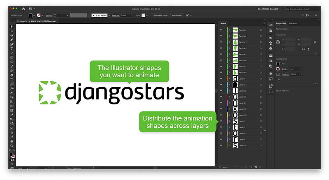Select the Pen tool
The height and width of the screenshot is (180, 329).
(x=12, y=39)
